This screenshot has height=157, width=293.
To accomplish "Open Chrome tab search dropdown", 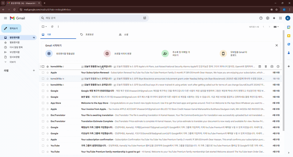I will (3, 3).
